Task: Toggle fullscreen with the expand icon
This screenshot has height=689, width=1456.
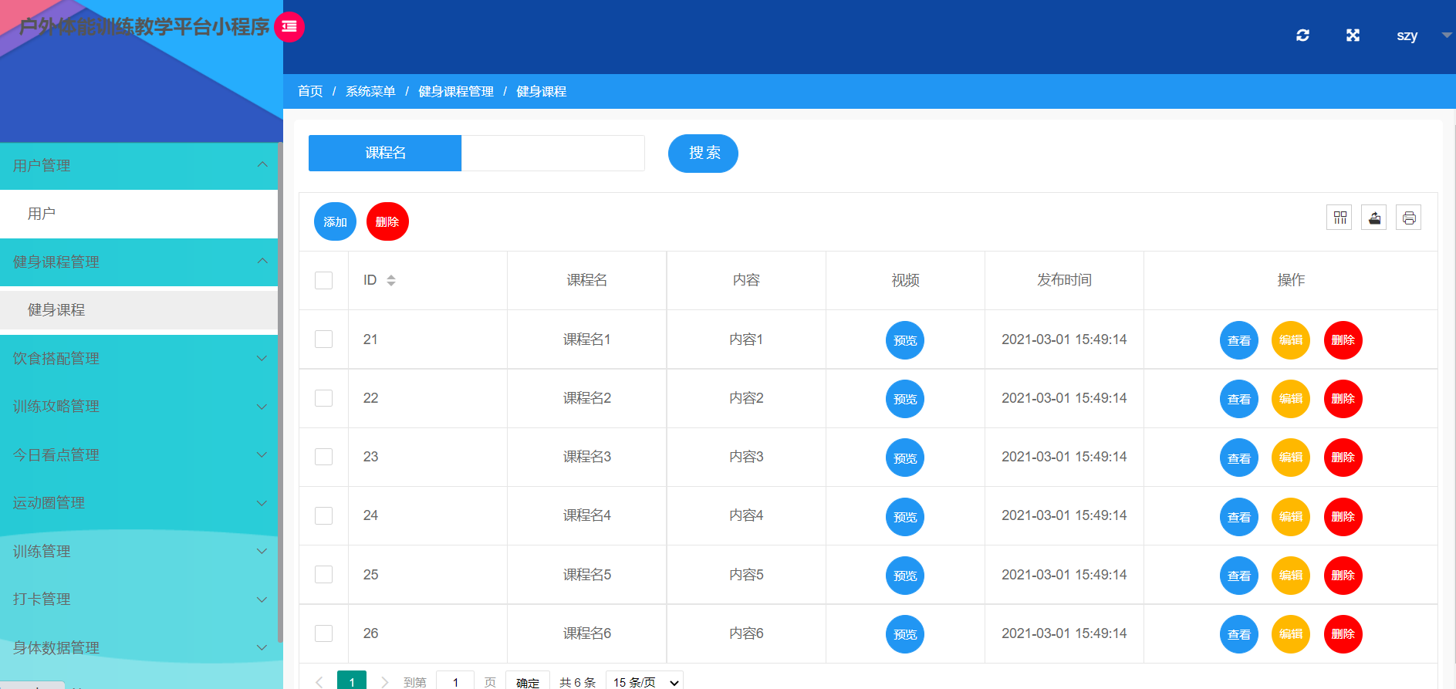Action: click(x=1353, y=35)
